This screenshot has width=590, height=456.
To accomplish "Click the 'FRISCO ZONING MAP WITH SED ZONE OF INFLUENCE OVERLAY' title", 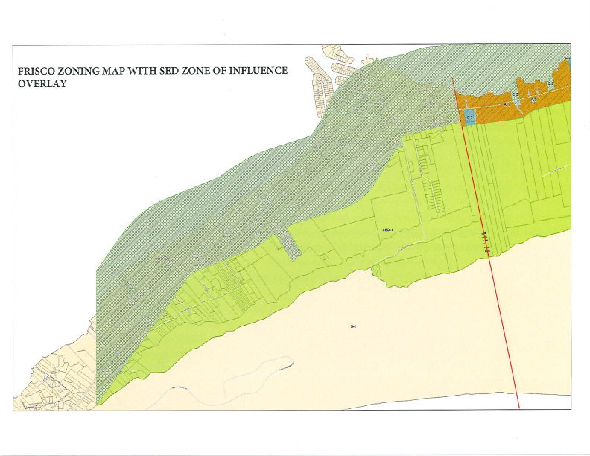I will pyautogui.click(x=153, y=77).
